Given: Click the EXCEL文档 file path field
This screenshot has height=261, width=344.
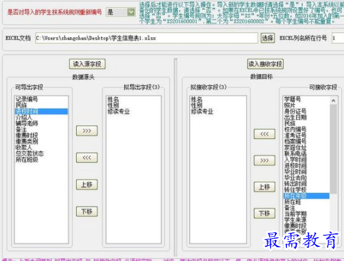Looking at the screenshot, I should [146, 38].
